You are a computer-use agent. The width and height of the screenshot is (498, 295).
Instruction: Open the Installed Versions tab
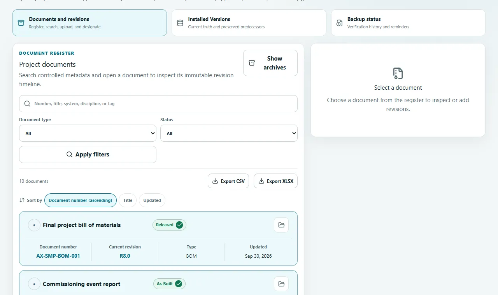tap(249, 23)
